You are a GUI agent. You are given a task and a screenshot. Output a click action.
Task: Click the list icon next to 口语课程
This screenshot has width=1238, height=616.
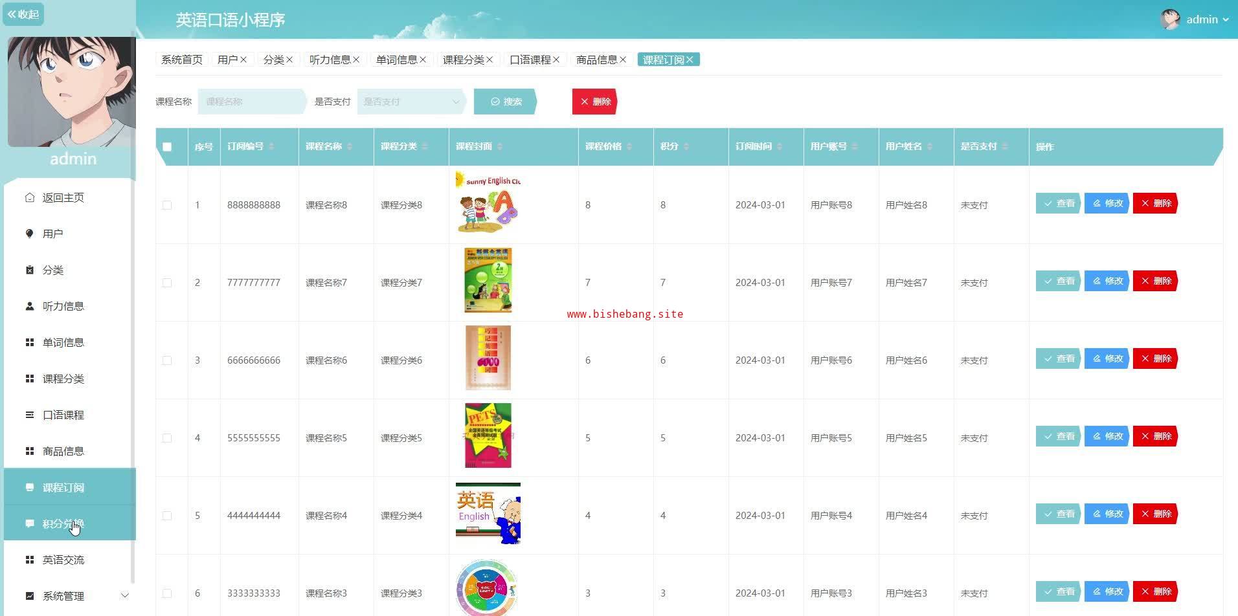tap(29, 415)
